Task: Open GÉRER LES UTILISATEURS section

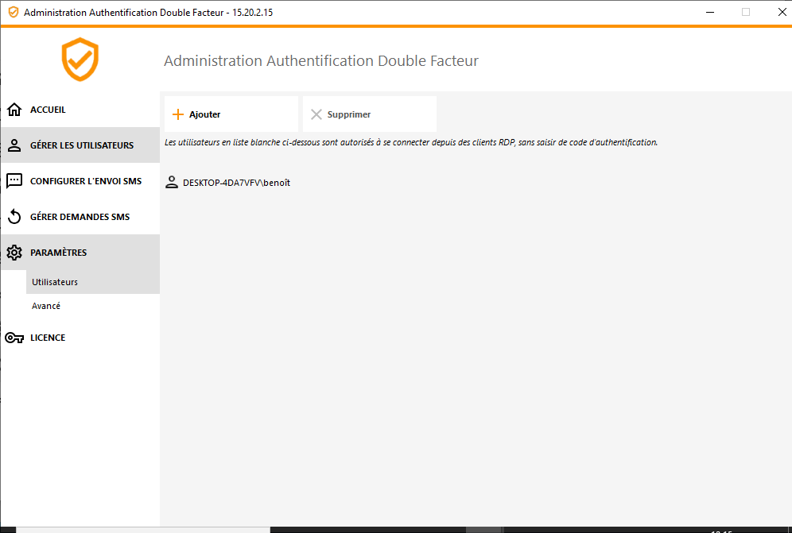Action: coord(80,145)
